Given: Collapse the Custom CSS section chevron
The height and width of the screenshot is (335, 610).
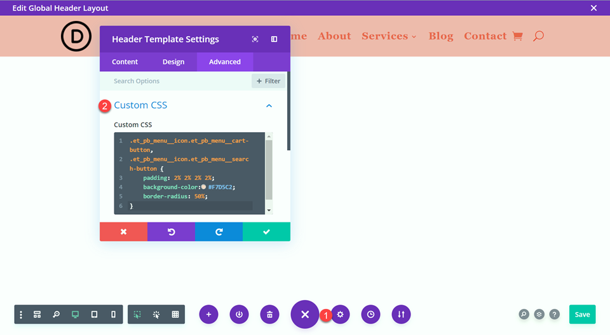Looking at the screenshot, I should pos(269,106).
